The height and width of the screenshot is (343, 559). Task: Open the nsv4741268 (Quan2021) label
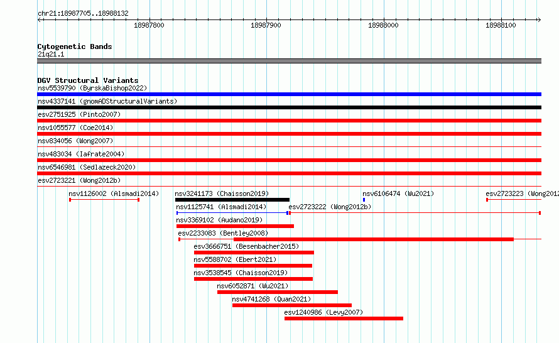point(271,299)
